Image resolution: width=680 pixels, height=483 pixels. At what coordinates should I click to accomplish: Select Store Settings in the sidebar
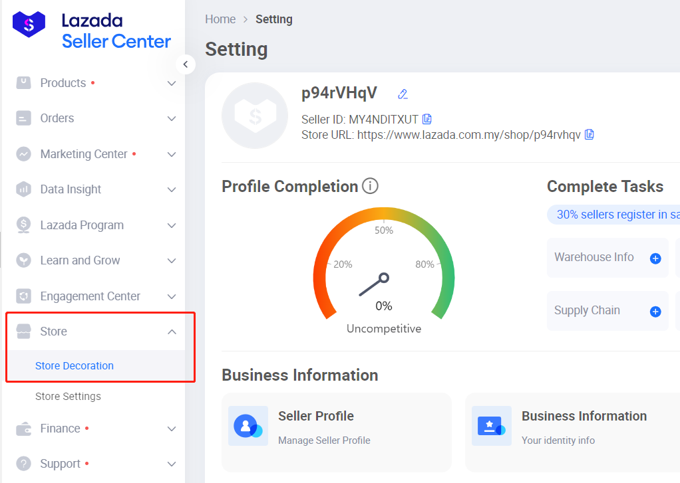pos(68,396)
